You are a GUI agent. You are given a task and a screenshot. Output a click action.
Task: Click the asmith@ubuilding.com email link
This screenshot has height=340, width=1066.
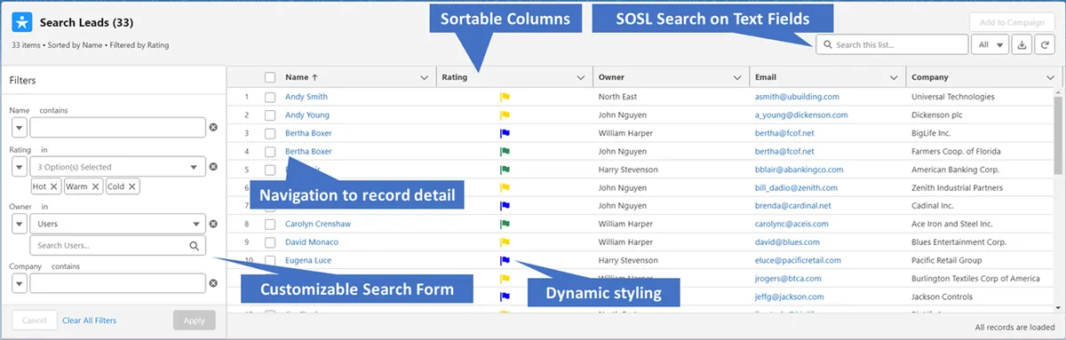tap(797, 97)
